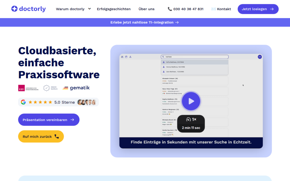Open the 5.0 Sterne reviews text
This screenshot has width=290, height=181.
coord(65,102)
